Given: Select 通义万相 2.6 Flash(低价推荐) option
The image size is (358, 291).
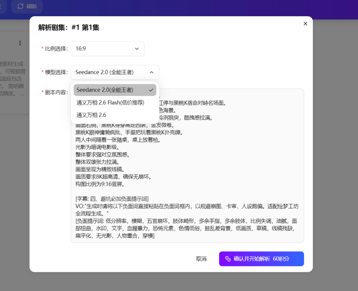Looking at the screenshot, I should coord(110,102).
